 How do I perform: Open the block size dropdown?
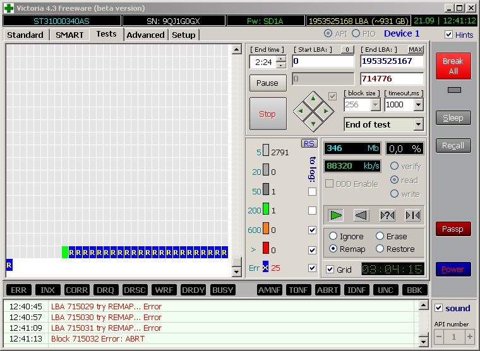pos(375,105)
